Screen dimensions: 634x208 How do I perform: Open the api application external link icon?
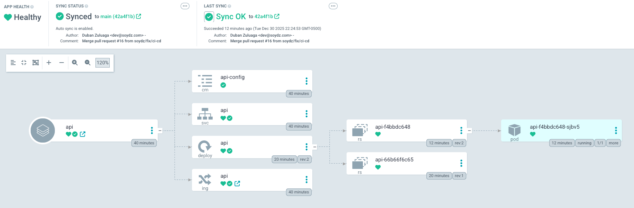click(x=83, y=134)
